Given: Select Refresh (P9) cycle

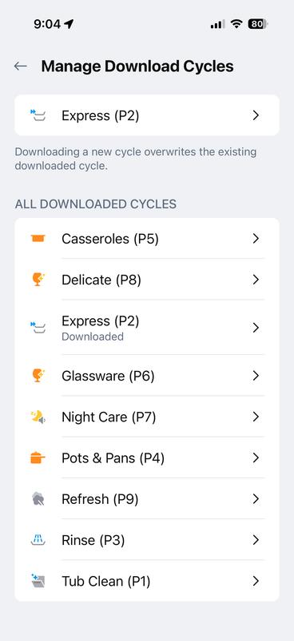Looking at the screenshot, I should click(147, 499).
